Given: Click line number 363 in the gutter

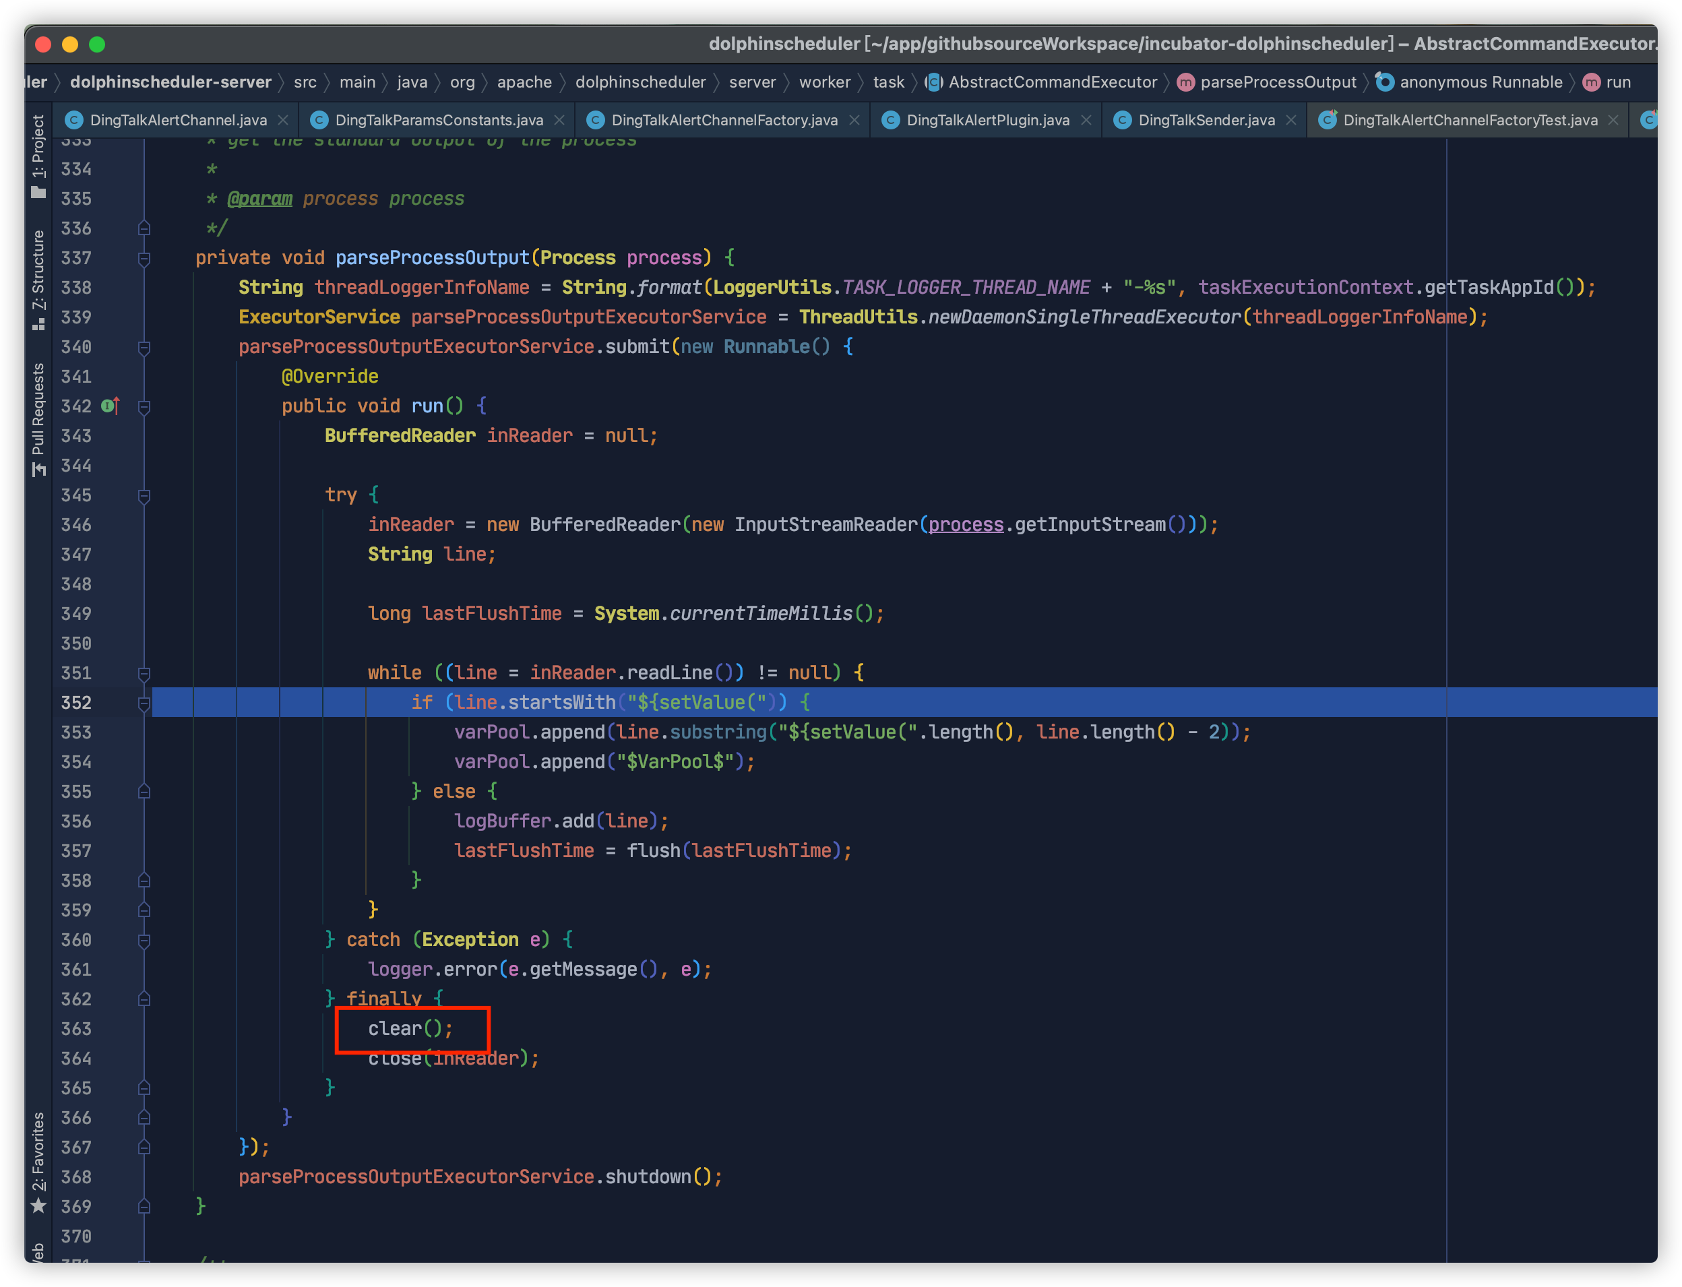Looking at the screenshot, I should (x=76, y=1029).
